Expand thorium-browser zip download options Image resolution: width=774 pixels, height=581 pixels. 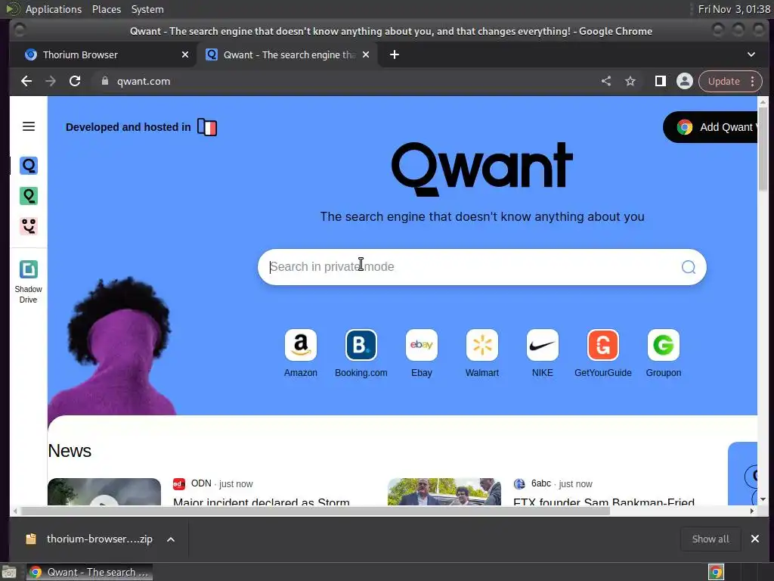[171, 539]
